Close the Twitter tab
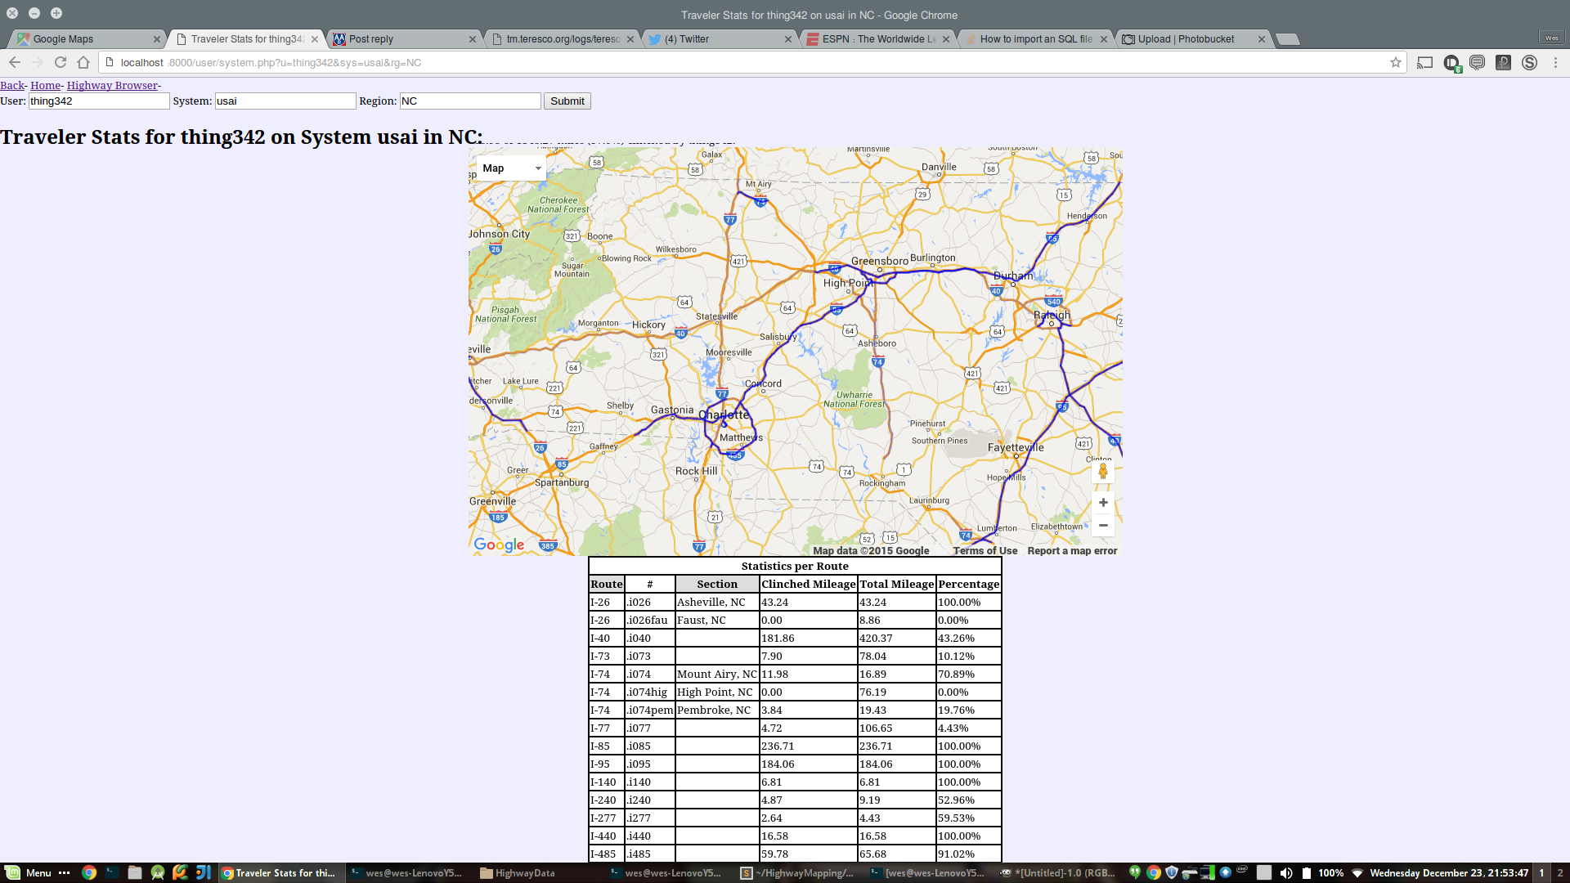This screenshot has width=1570, height=883. (788, 39)
